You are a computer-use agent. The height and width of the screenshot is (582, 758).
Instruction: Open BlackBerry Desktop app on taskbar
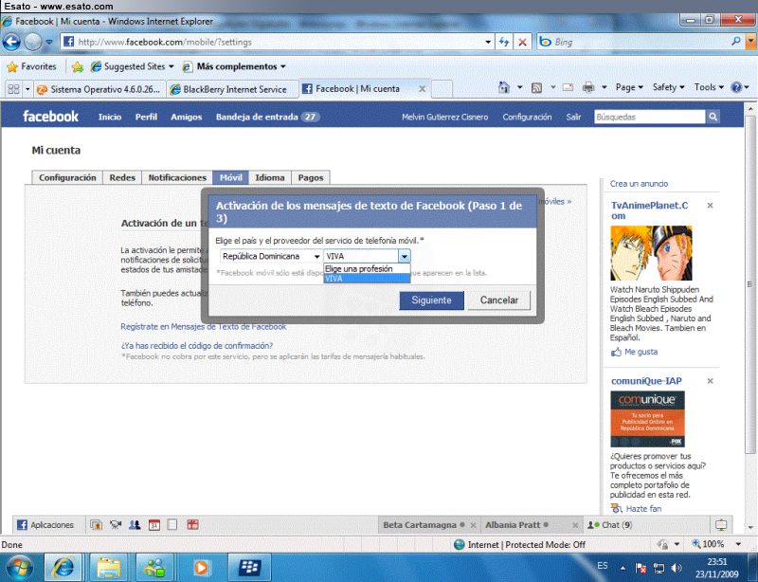pyautogui.click(x=249, y=568)
